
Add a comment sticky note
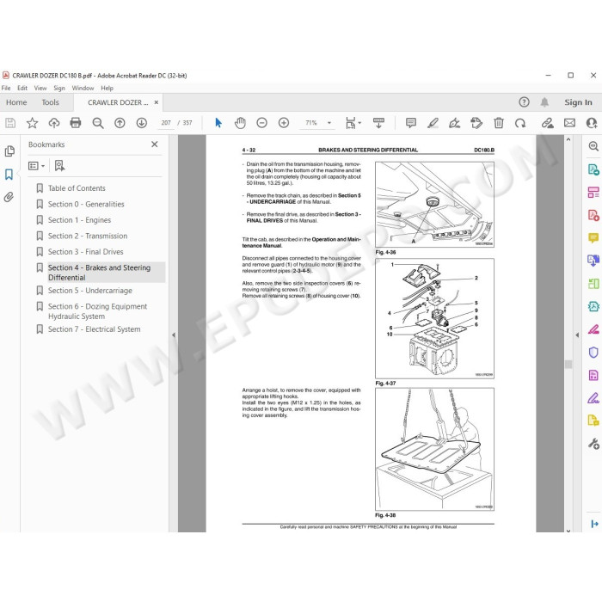[411, 123]
